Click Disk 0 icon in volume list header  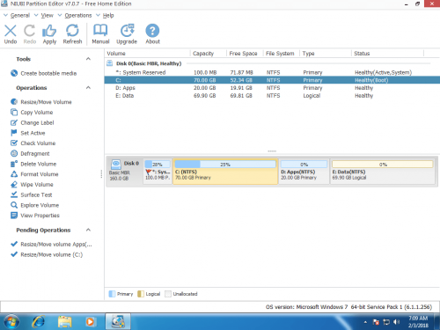[109, 63]
